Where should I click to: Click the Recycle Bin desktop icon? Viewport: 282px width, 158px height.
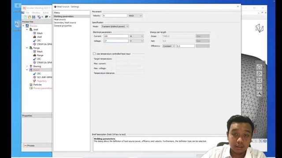17,24
